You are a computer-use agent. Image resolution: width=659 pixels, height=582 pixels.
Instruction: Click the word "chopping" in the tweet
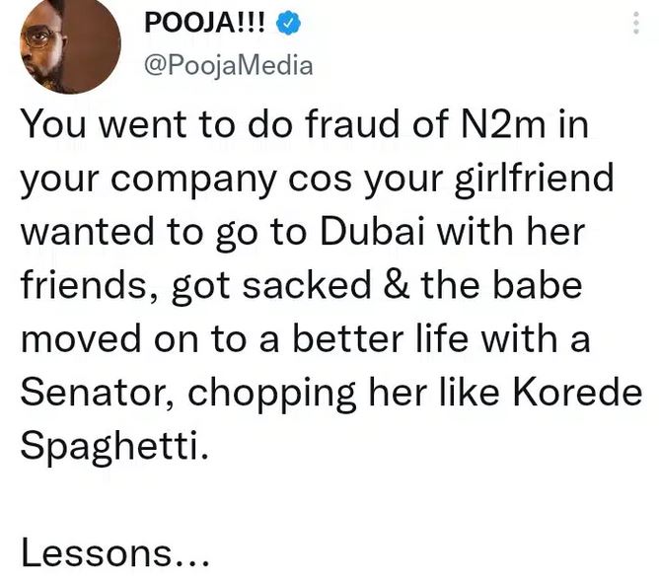point(271,395)
